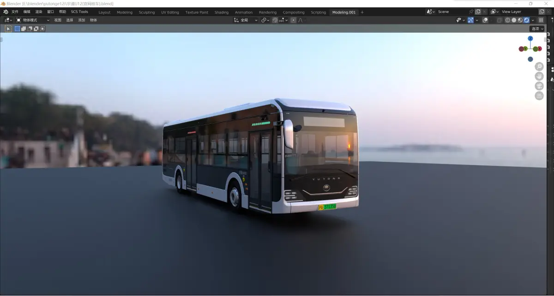Open the view layer browse icon

494,12
